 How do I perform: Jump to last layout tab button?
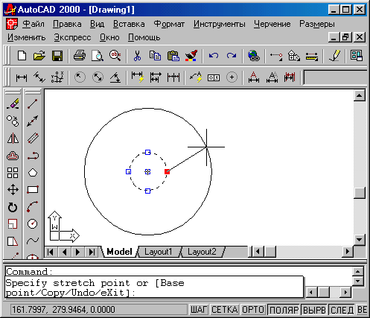point(92,252)
